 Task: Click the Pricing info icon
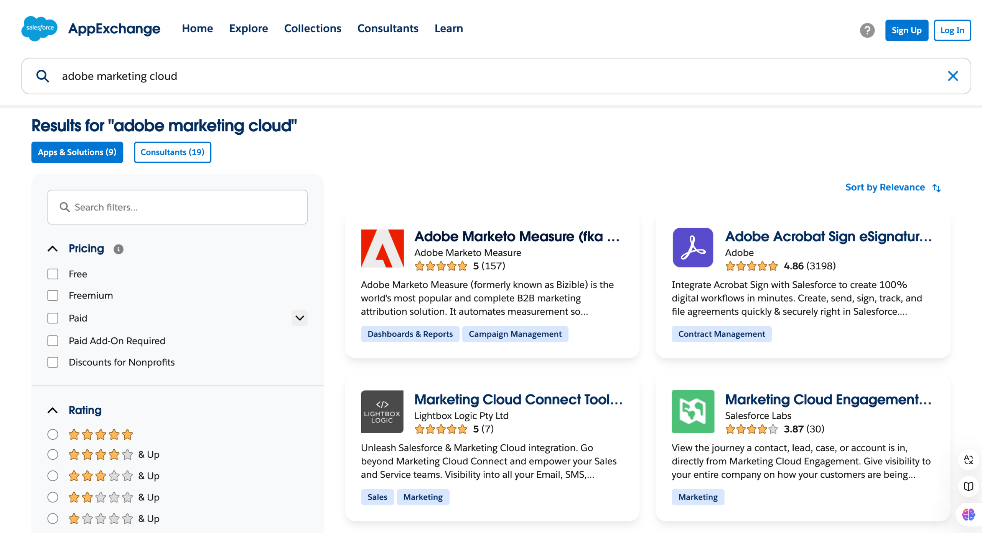point(119,249)
